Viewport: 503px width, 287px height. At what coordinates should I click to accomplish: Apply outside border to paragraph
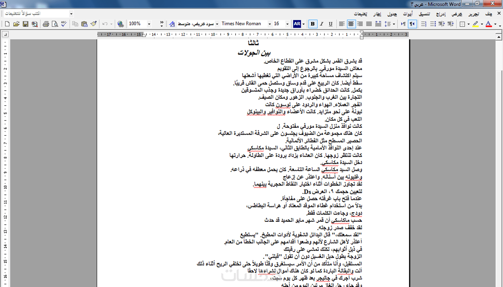(462, 24)
